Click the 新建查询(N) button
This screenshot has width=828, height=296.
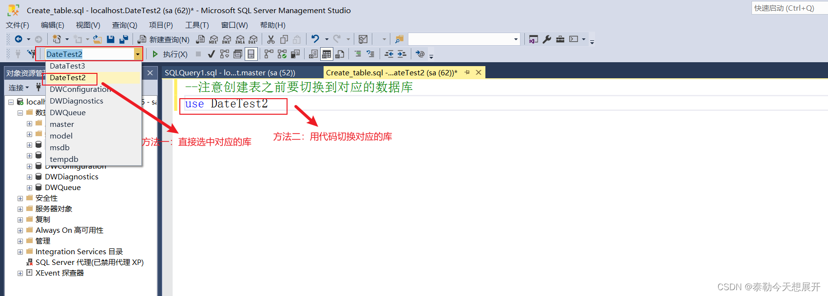164,39
